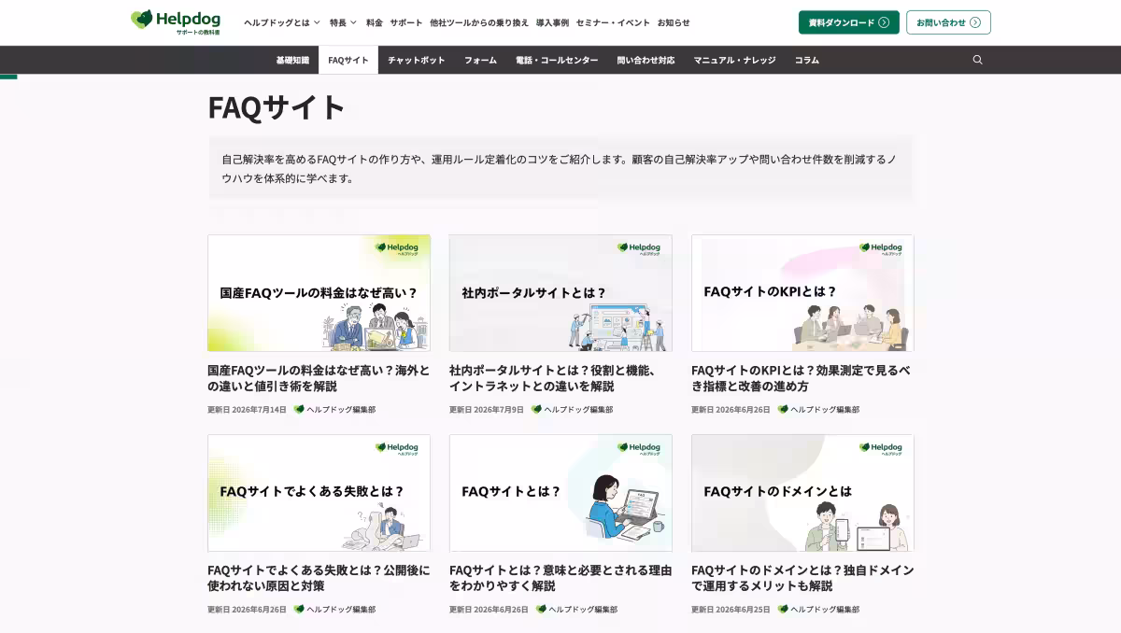Viewport: 1121px width, 633px height.
Task: Select the マニュアル・ナレッジ category tab
Action: click(x=734, y=60)
